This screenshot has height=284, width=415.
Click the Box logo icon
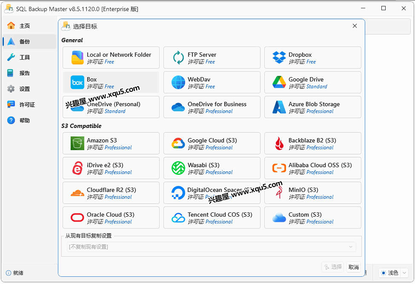pos(77,82)
